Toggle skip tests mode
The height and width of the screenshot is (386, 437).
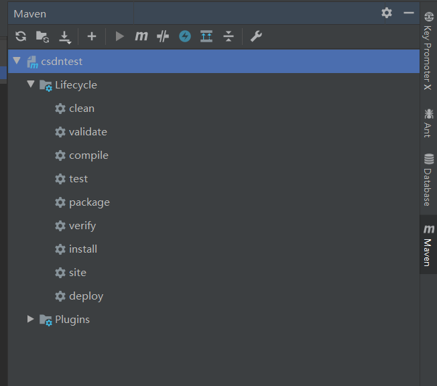pyautogui.click(x=163, y=36)
